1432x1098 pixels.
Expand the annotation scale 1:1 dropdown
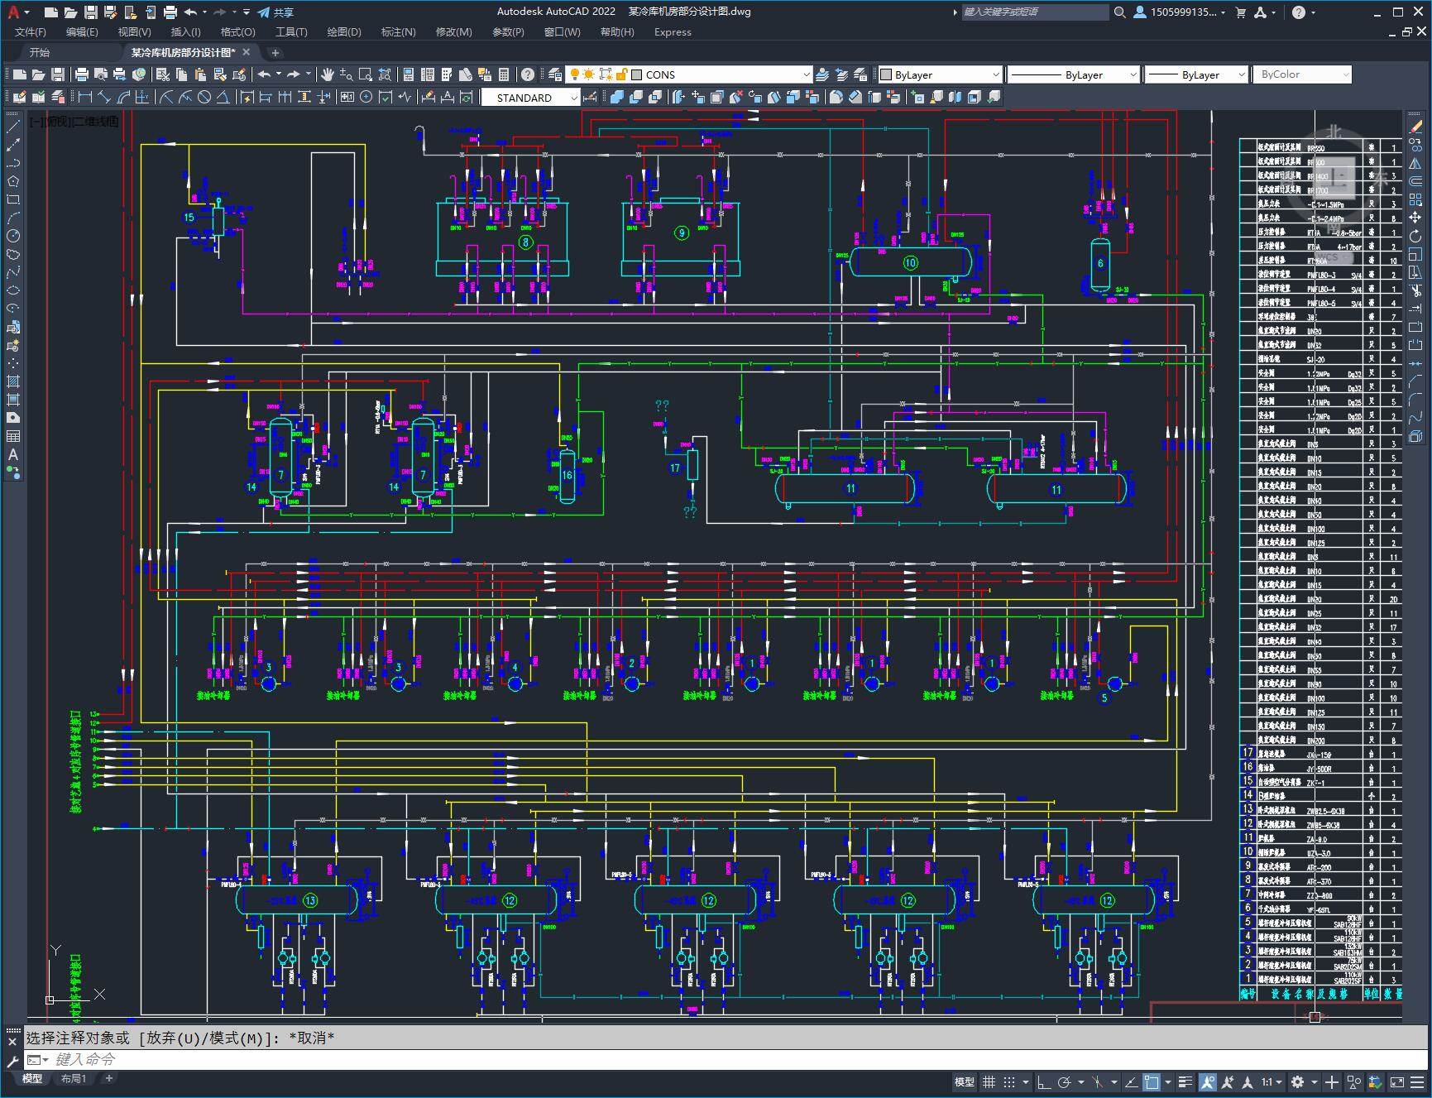[x=1272, y=1081]
